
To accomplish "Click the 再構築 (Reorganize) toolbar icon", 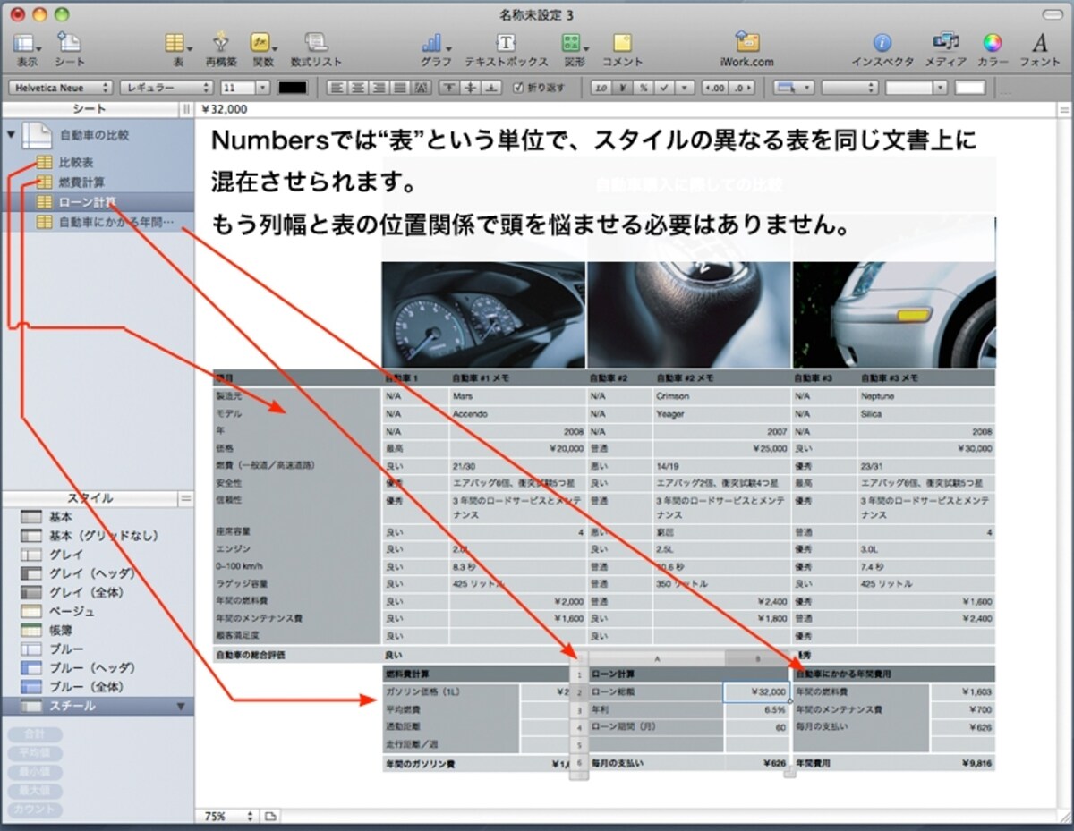I will 221,49.
